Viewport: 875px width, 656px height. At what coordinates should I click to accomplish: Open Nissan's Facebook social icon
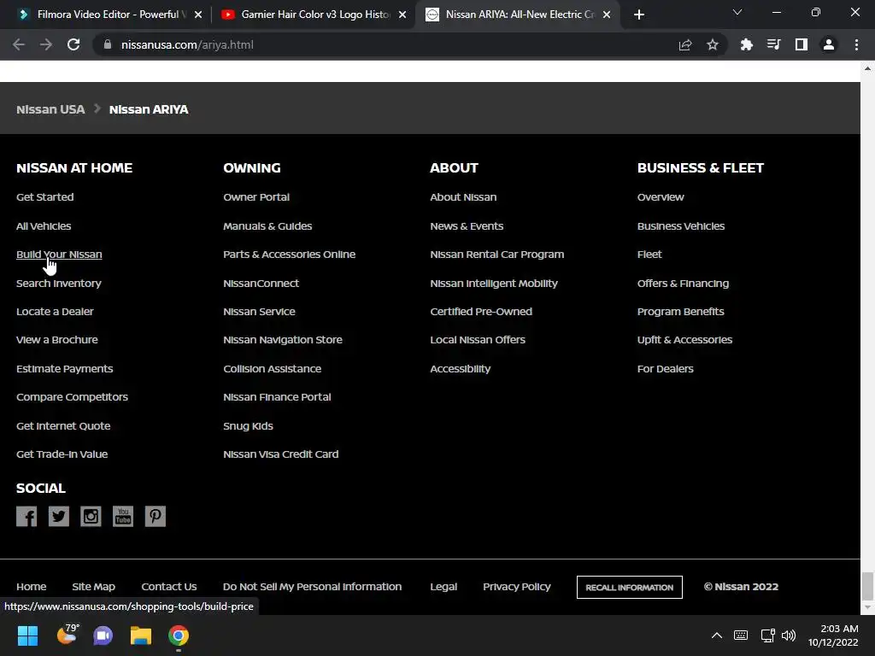[26, 517]
